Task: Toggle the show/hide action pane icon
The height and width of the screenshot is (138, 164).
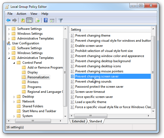Action: click(x=52, y=20)
